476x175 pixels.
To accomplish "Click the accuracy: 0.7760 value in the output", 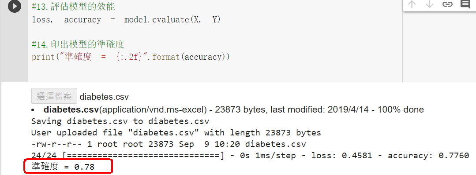I will [428, 156].
